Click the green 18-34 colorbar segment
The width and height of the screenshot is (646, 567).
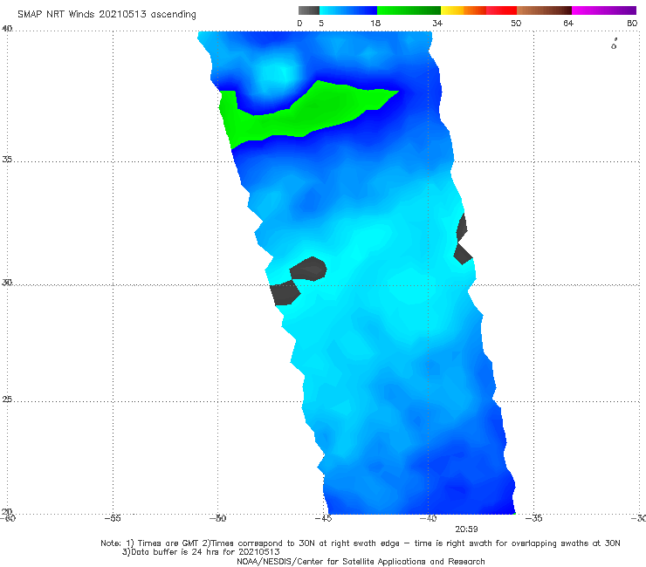409,10
